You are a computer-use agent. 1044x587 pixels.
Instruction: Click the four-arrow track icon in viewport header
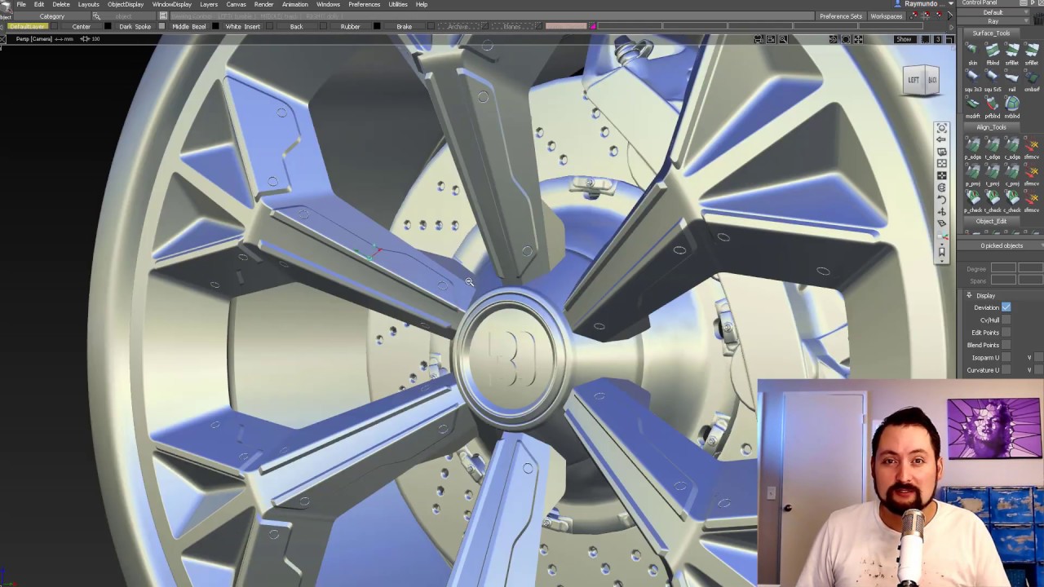click(x=858, y=39)
